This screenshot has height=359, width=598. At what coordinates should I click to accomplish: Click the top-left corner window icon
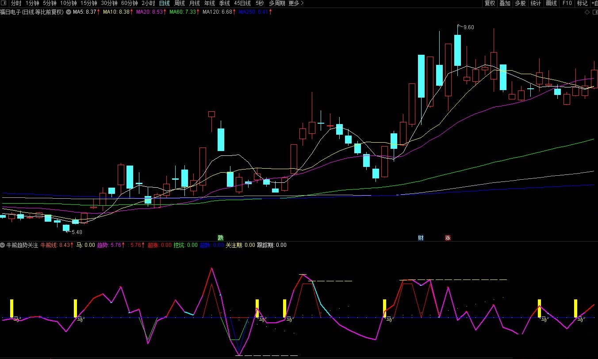coord(4,3)
